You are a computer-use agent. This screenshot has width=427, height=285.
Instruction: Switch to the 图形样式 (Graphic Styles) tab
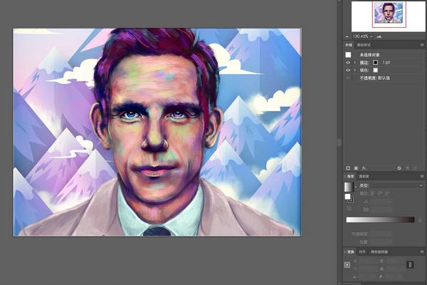(364, 45)
